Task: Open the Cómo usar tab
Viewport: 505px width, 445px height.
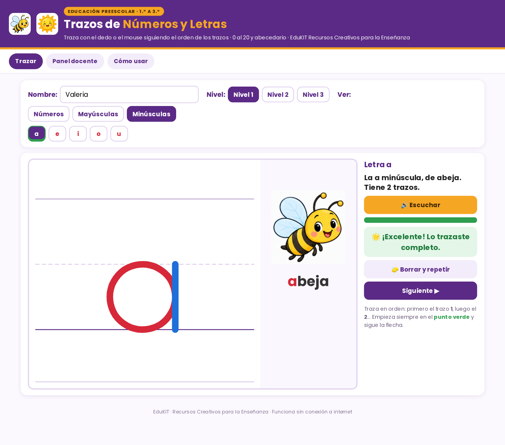Action: point(131,61)
